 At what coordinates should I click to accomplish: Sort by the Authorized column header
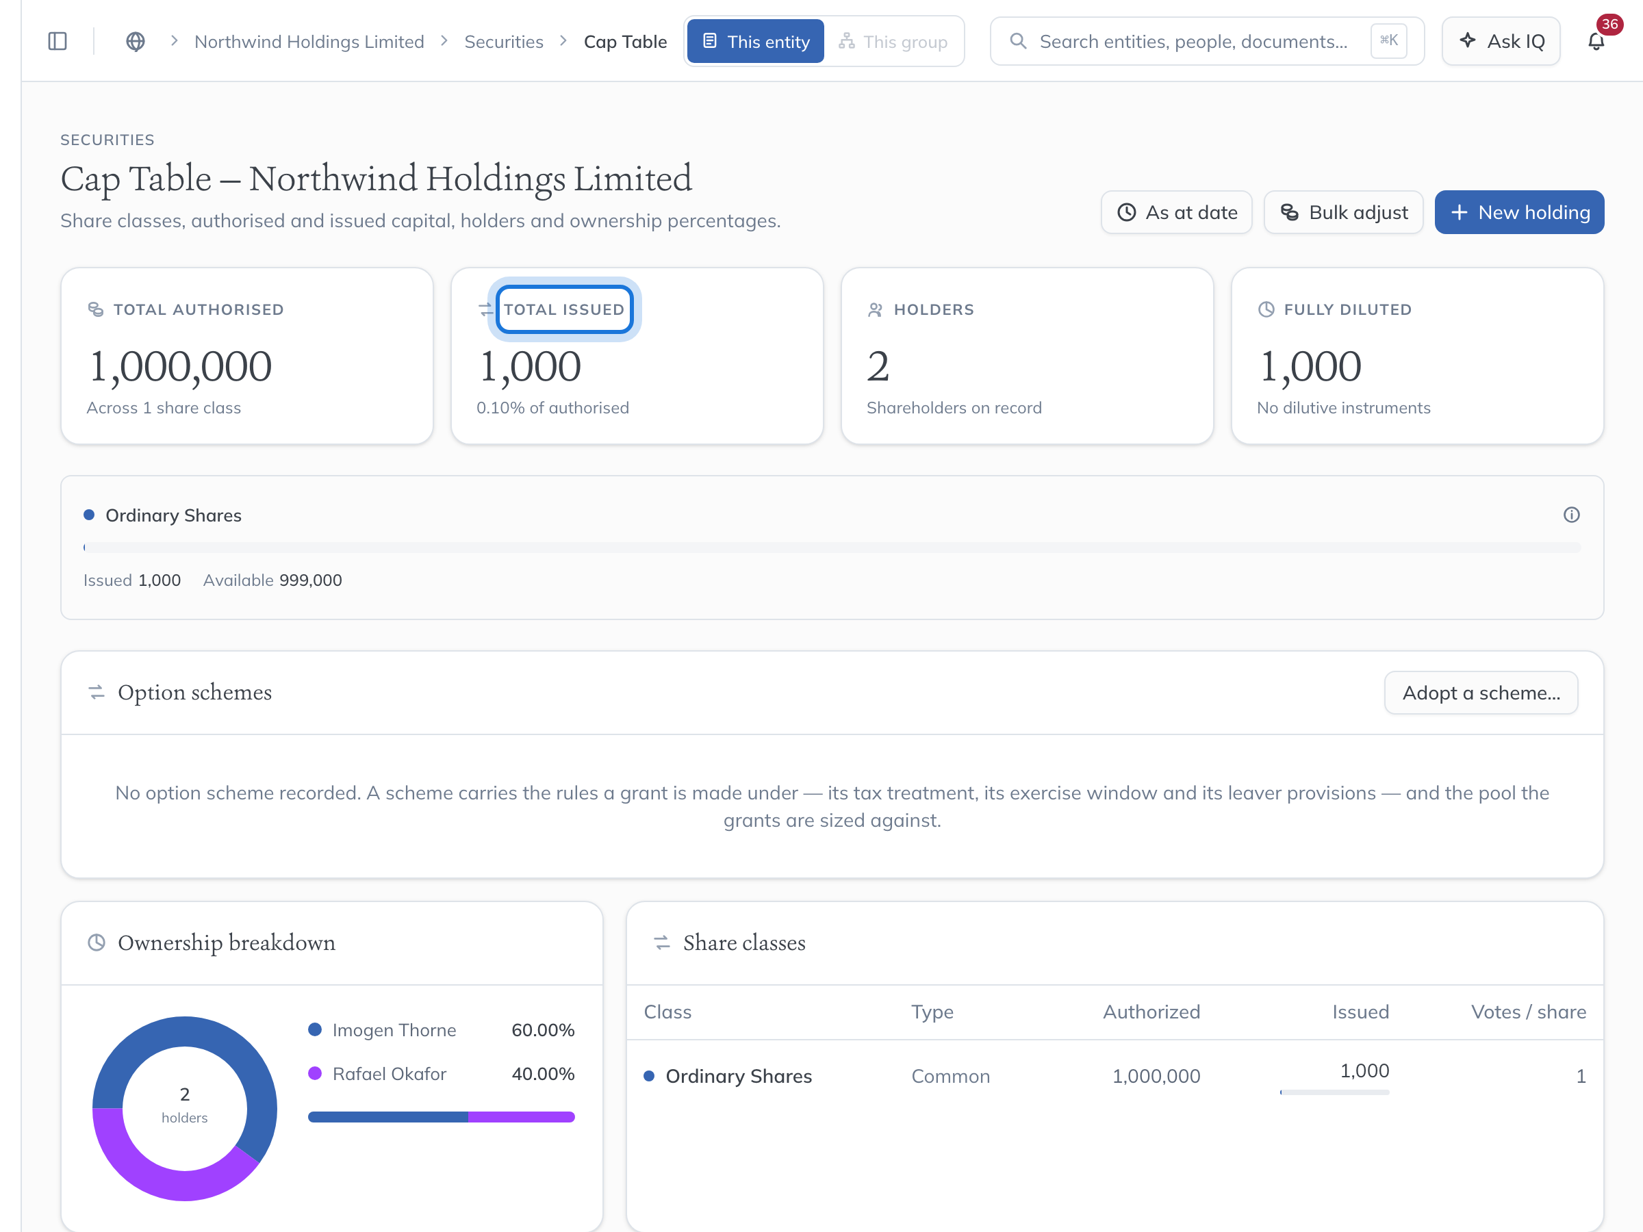tap(1151, 1012)
